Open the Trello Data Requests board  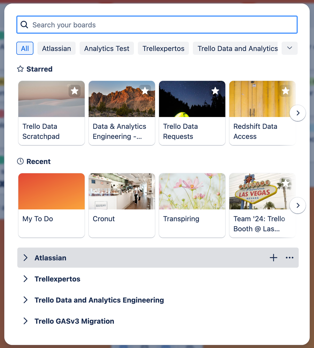click(x=192, y=113)
